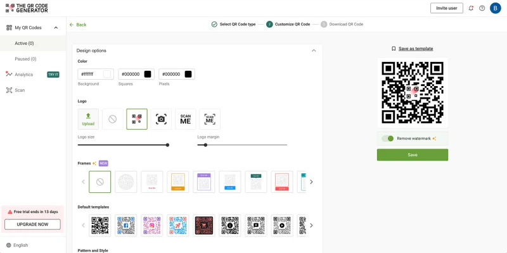The height and width of the screenshot is (253, 507).
Task: Select the plain SCAN ME logo
Action: (x=186, y=119)
